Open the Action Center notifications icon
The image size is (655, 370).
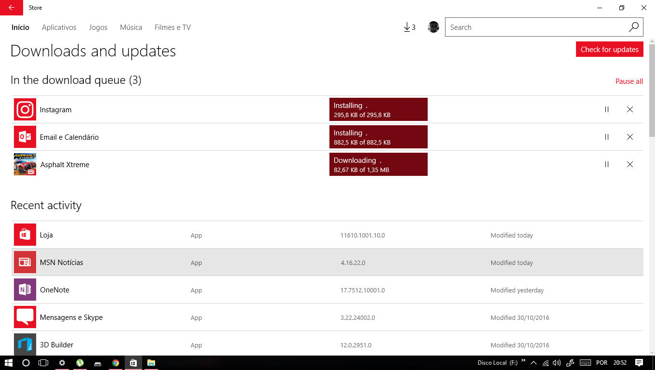tap(639, 363)
